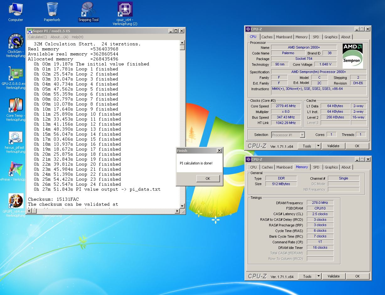The height and width of the screenshot is (295, 385).
Task: Click Super PI horizontal scrollbar right arrow
Action: [177, 211]
